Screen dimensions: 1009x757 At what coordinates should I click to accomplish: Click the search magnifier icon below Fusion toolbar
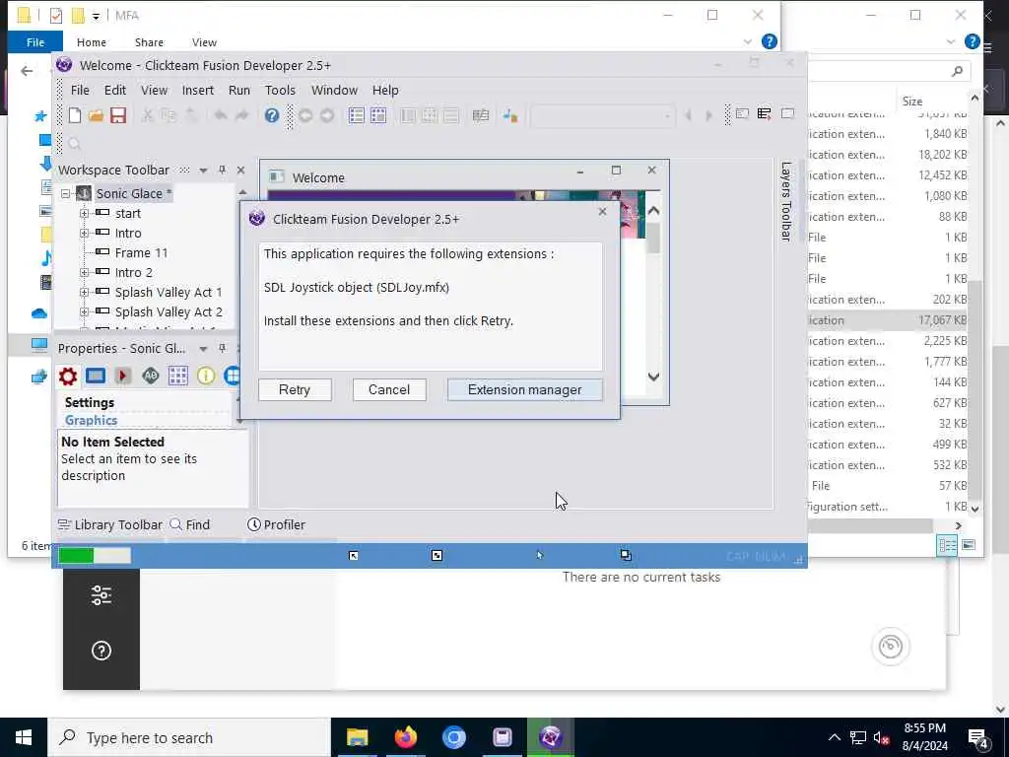tap(74, 144)
